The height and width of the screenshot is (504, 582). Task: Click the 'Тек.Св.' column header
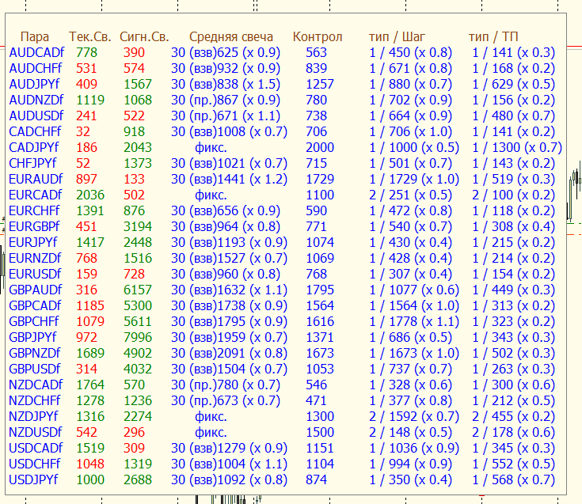[x=89, y=37]
